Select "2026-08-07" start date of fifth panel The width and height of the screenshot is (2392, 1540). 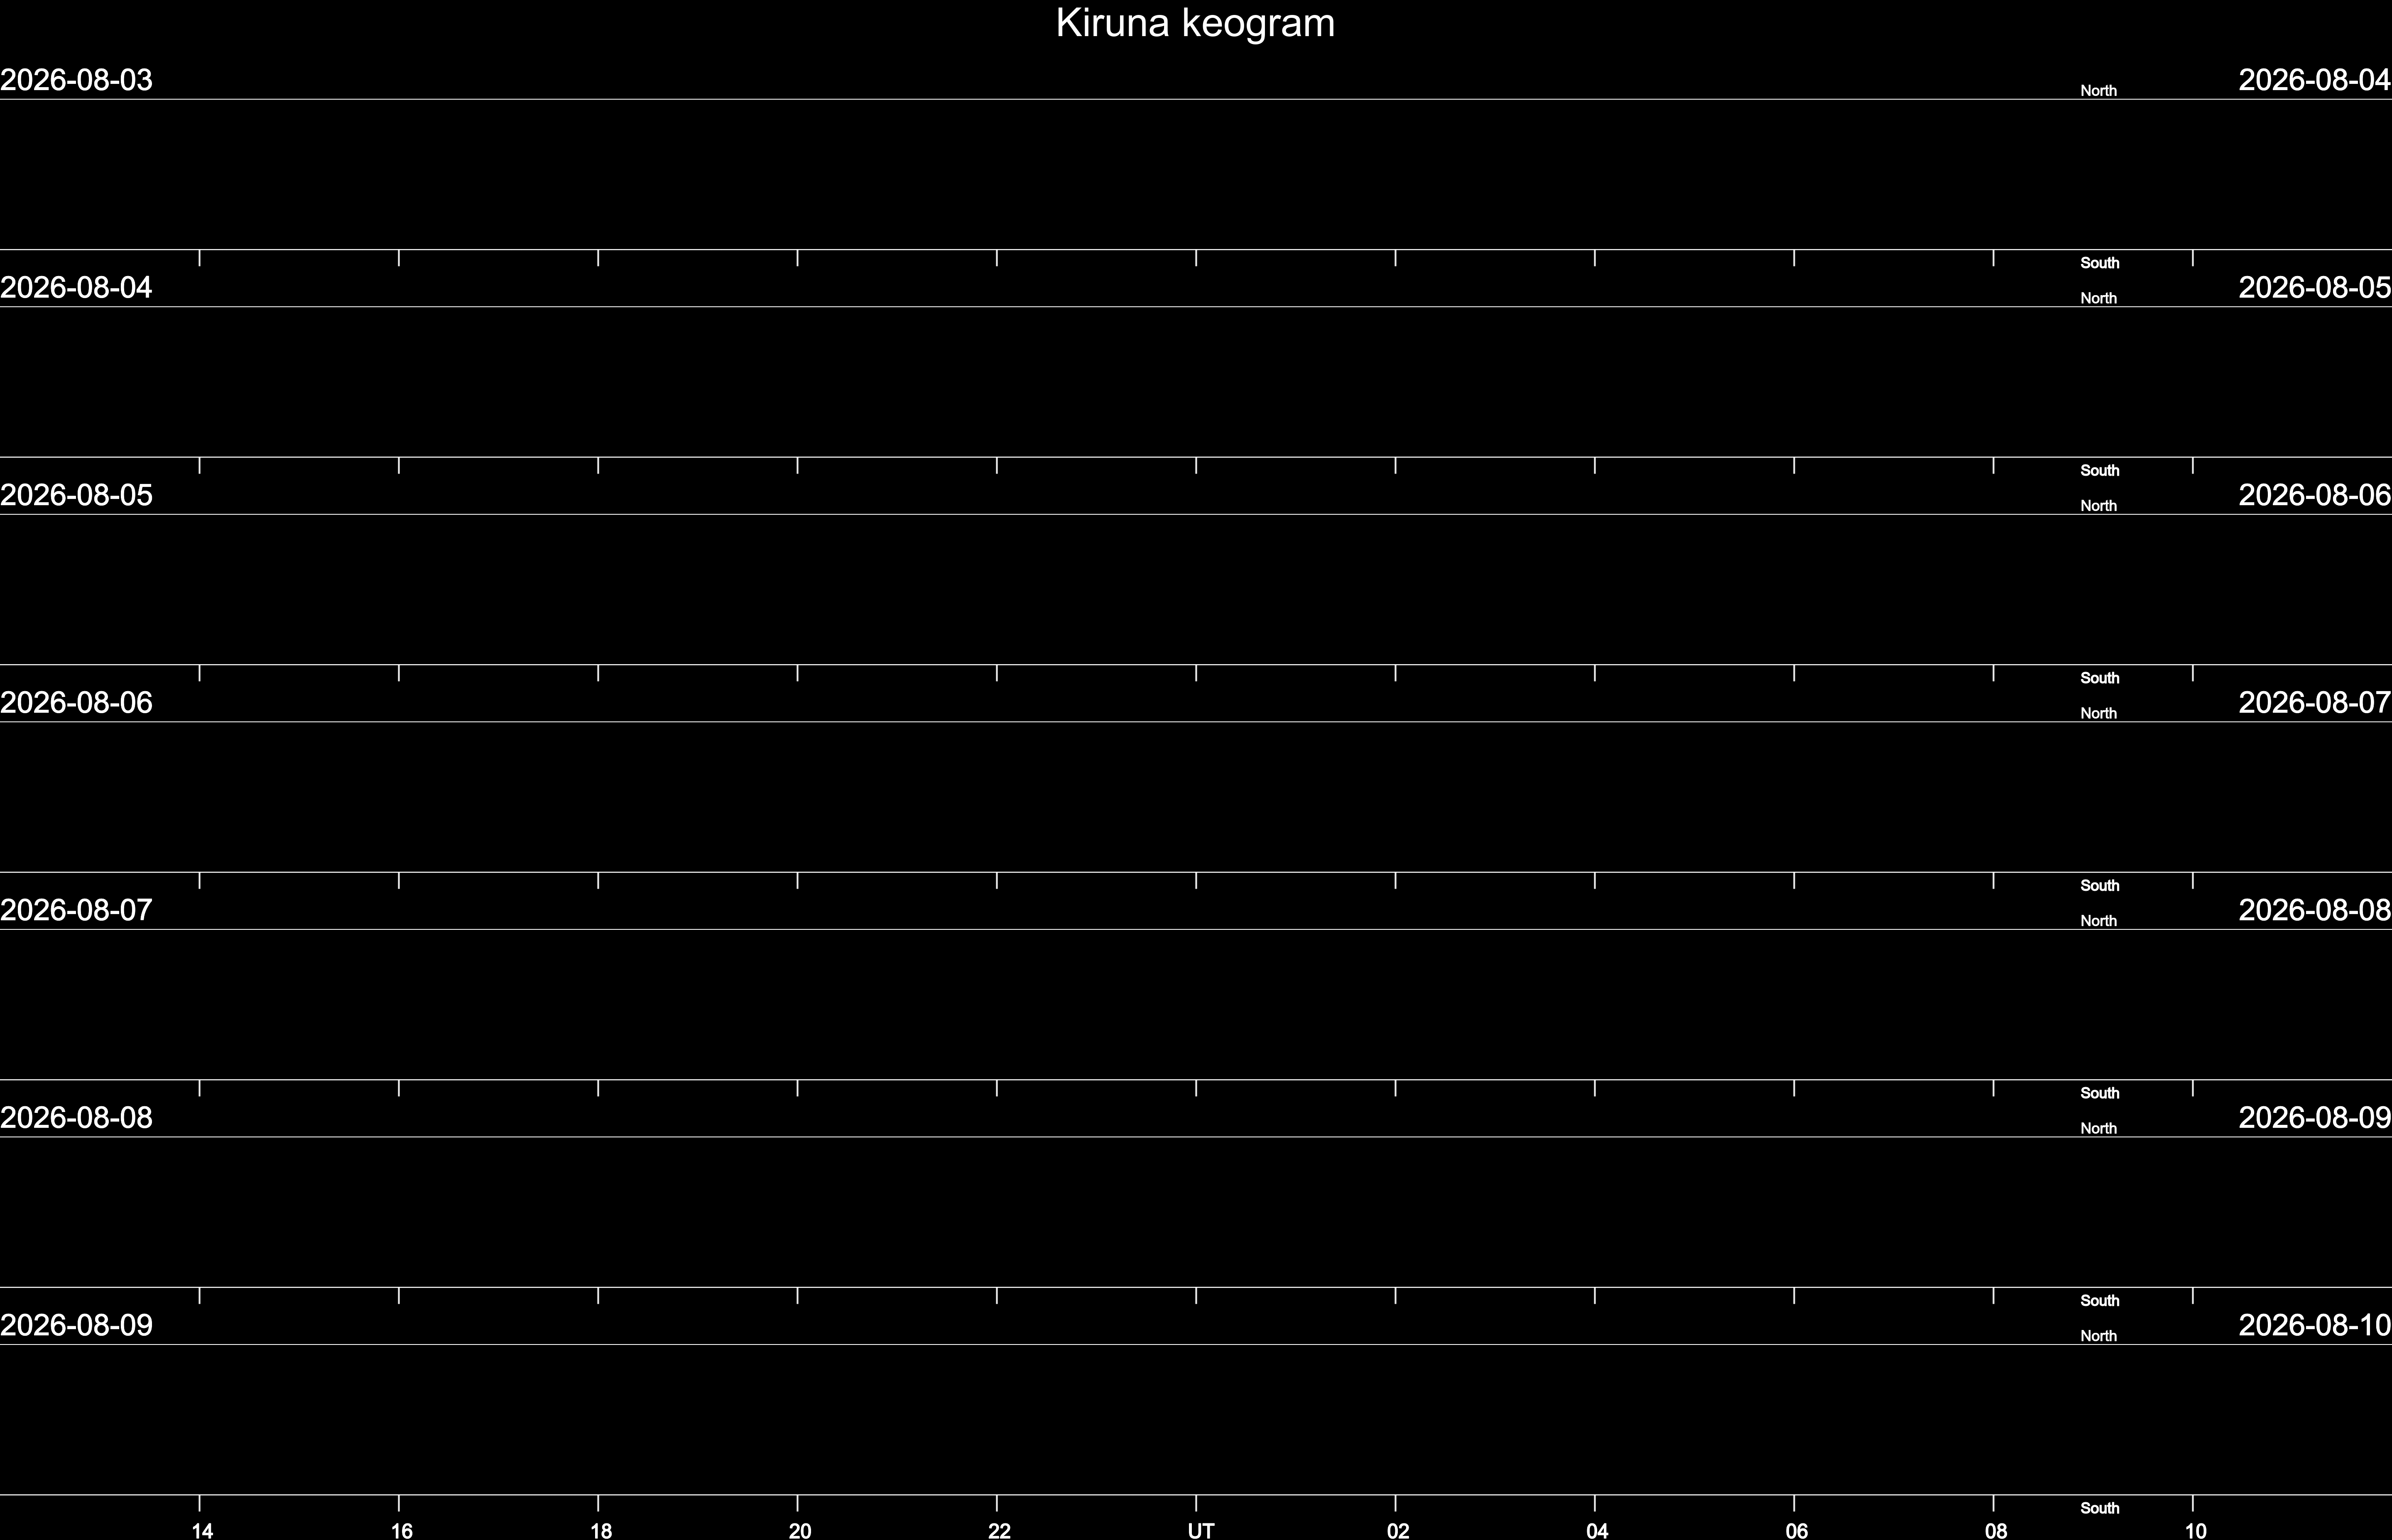click(76, 910)
